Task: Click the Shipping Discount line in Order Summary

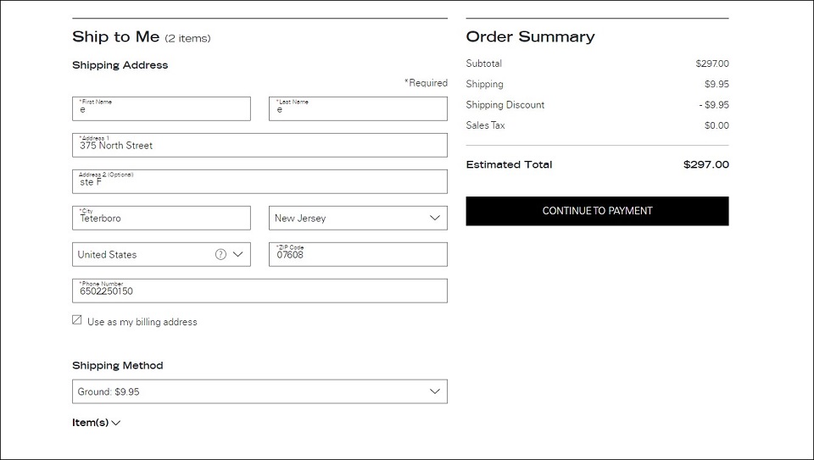Action: click(597, 105)
